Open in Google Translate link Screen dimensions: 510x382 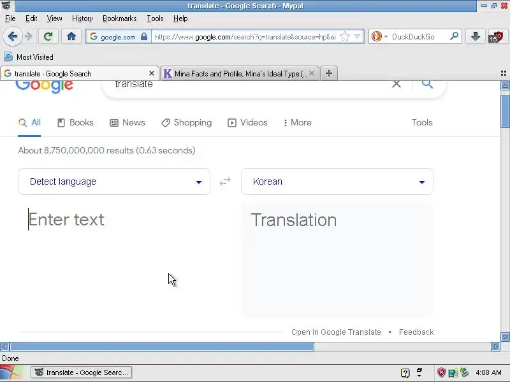point(336,332)
